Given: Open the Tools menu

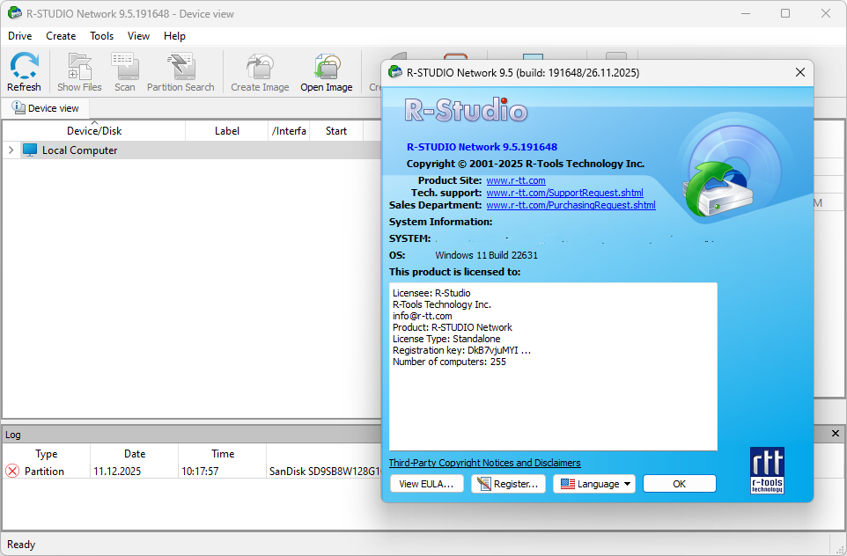Looking at the screenshot, I should [101, 35].
